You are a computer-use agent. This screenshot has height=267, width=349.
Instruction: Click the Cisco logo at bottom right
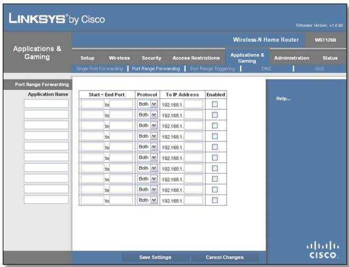click(323, 250)
